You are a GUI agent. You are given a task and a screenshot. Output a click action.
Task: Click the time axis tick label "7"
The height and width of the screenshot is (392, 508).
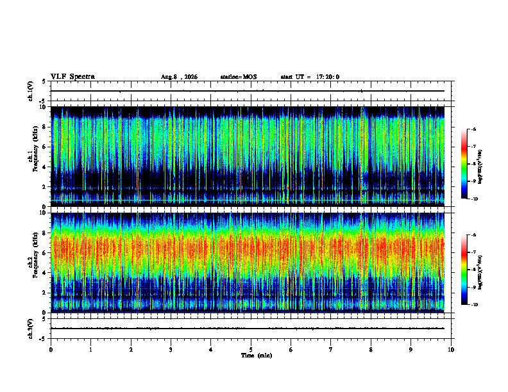[331, 350]
